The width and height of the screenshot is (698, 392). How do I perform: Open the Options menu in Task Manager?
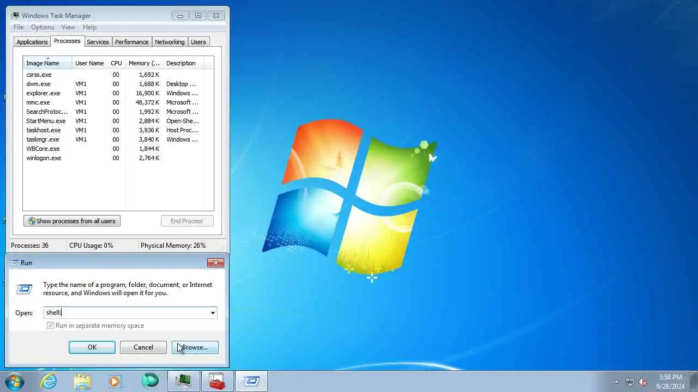click(x=43, y=27)
